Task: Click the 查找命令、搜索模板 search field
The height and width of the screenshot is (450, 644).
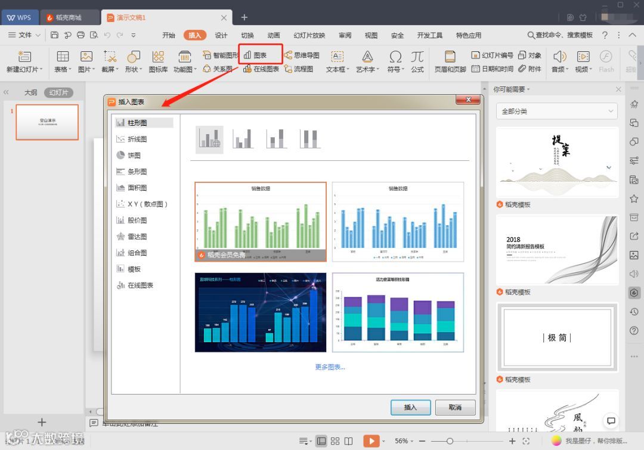Action: click(560, 35)
